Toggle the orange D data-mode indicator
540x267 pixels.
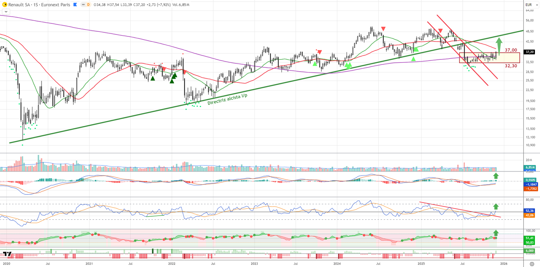[x=88, y=5]
